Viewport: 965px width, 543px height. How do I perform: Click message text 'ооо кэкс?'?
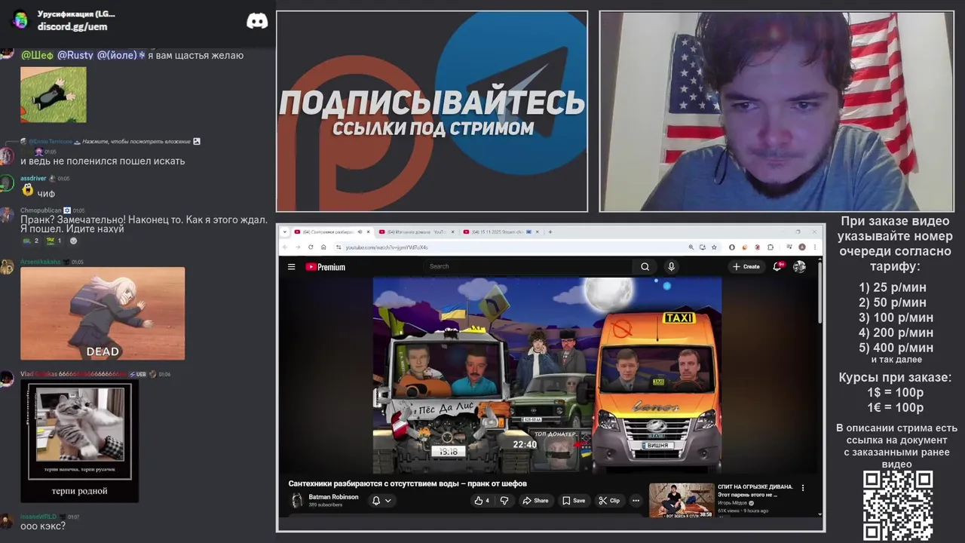click(43, 526)
